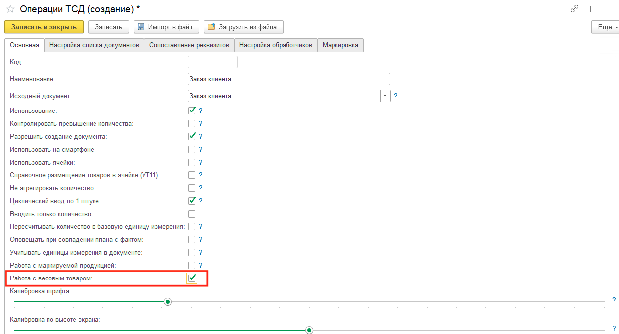619x334 pixels.
Task: Show hint for Работа с маркируемой продукцией
Action: (201, 265)
